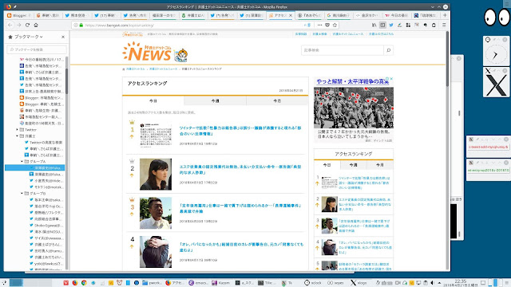Screen dimensions: 511x287
Task: Click the article search magnifier button
Action: pyautogui.click(x=389, y=50)
